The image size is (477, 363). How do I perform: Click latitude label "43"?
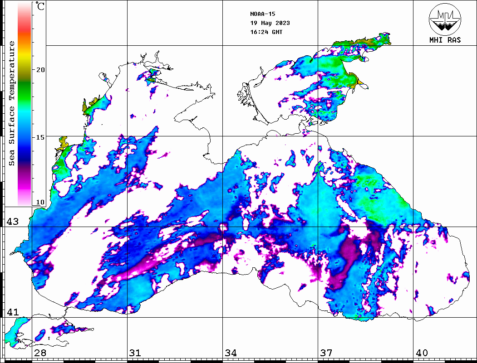(x=13, y=222)
